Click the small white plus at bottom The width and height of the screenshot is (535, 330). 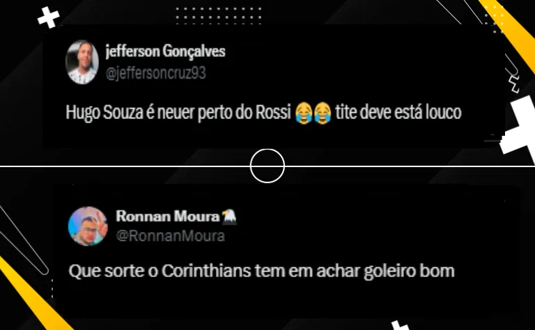[399, 325]
